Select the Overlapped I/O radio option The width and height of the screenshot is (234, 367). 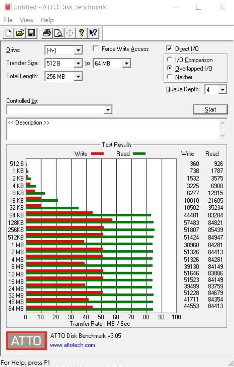pyautogui.click(x=169, y=68)
